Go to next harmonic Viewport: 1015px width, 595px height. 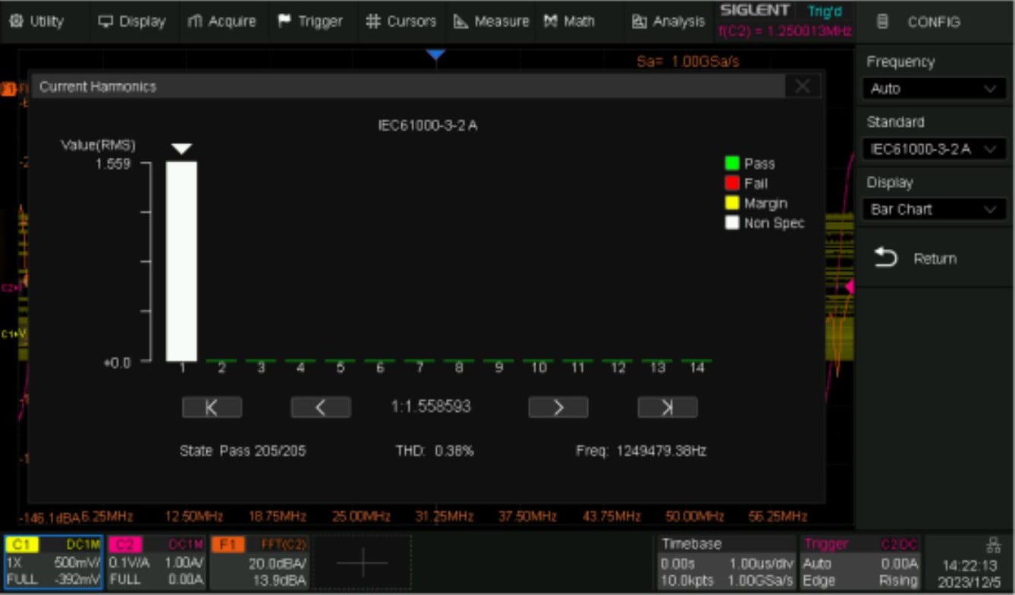558,408
